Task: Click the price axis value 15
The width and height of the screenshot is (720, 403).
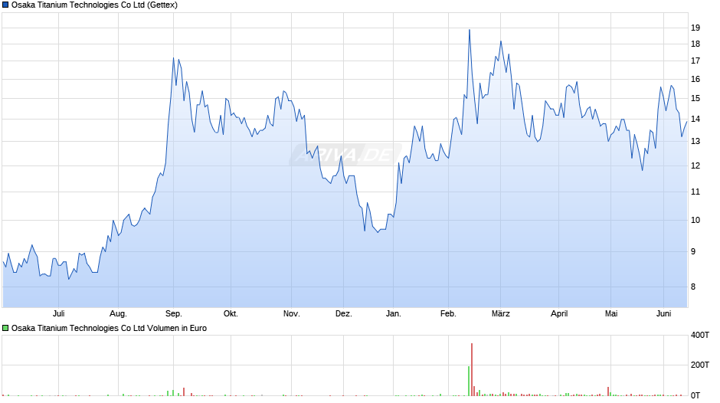Action: tap(695, 98)
